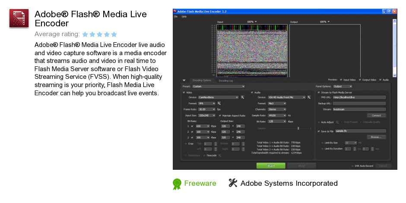406x203 pixels.
Task: Click the Browse... button
Action: tap(376, 137)
